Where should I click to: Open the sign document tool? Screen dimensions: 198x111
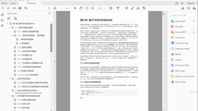138,8
